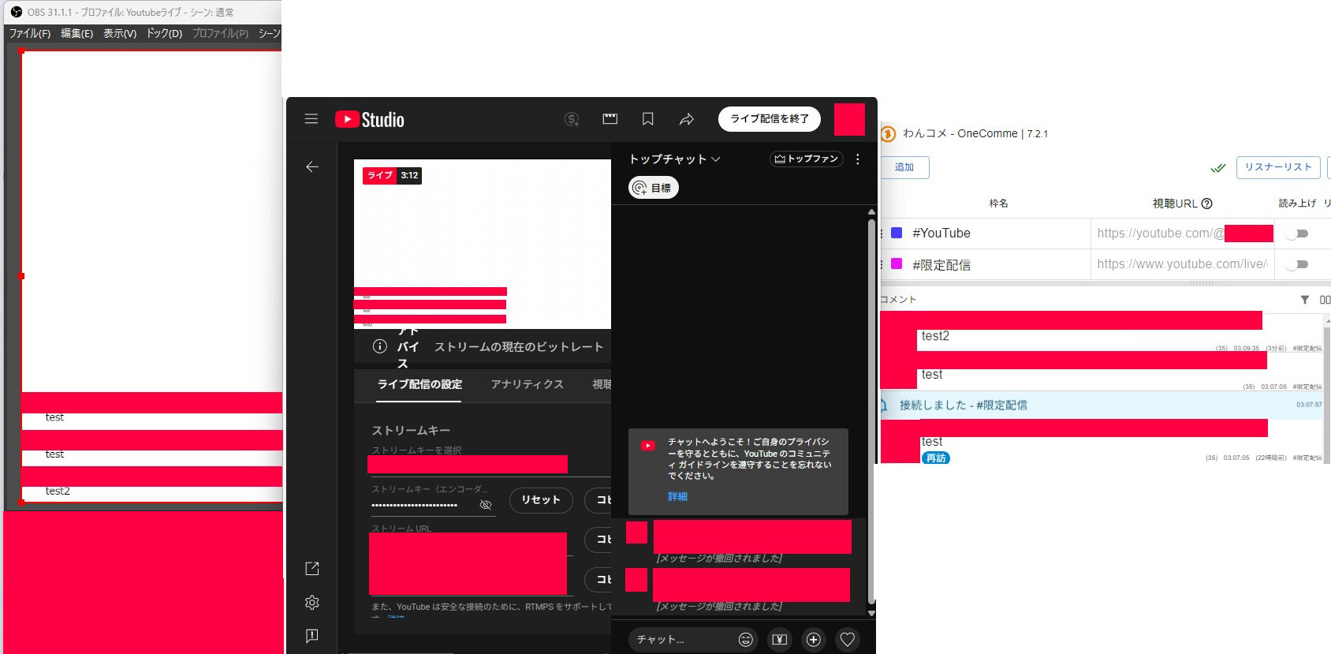Click the 接続しました - #限定配信 notice
Image resolution: width=1331 pixels, height=654 pixels.
click(x=1101, y=405)
